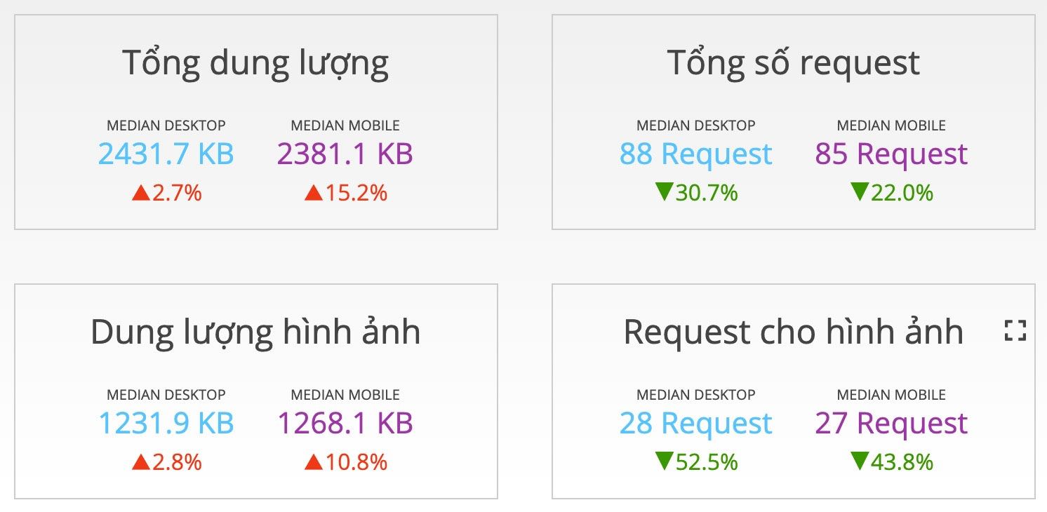The width and height of the screenshot is (1047, 512).
Task: Click the red up arrow beside 2.8%
Action: pyautogui.click(x=141, y=462)
